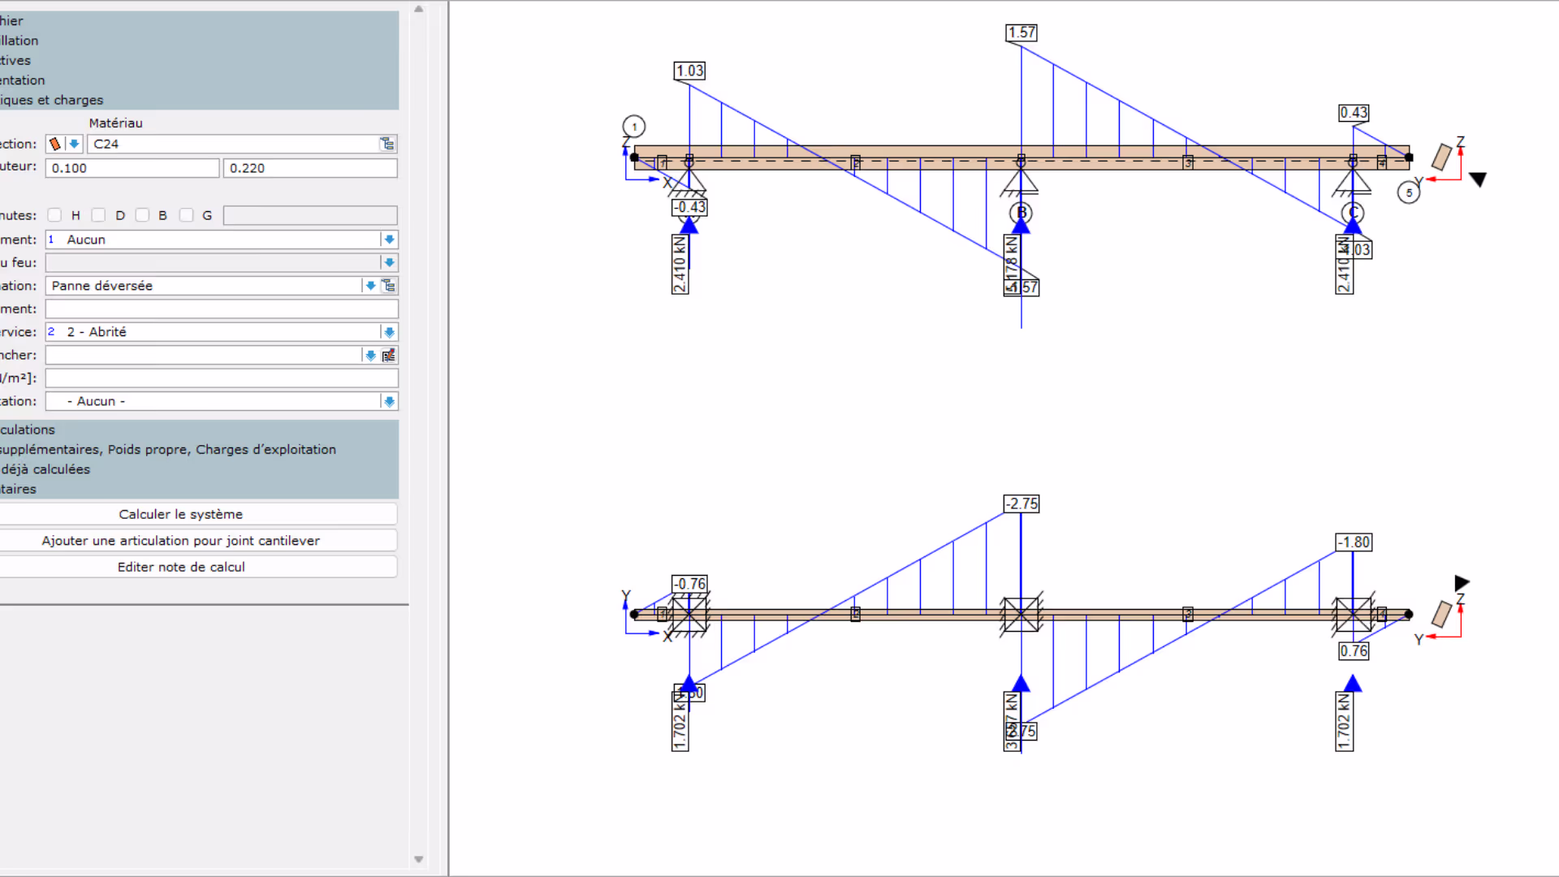Click the 0.220 height input field
1559x877 pixels.
pyautogui.click(x=309, y=168)
